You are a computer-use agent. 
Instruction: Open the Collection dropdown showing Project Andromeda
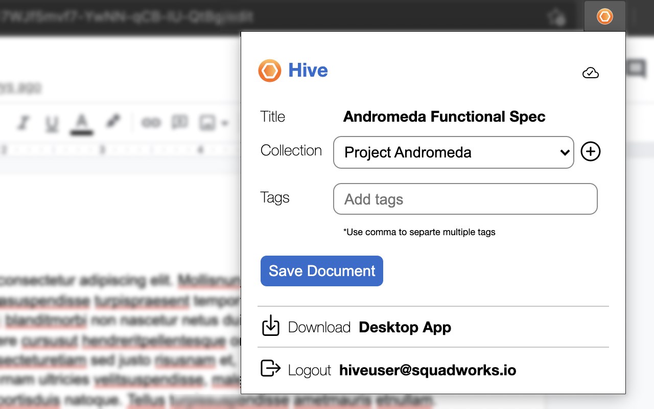(453, 152)
